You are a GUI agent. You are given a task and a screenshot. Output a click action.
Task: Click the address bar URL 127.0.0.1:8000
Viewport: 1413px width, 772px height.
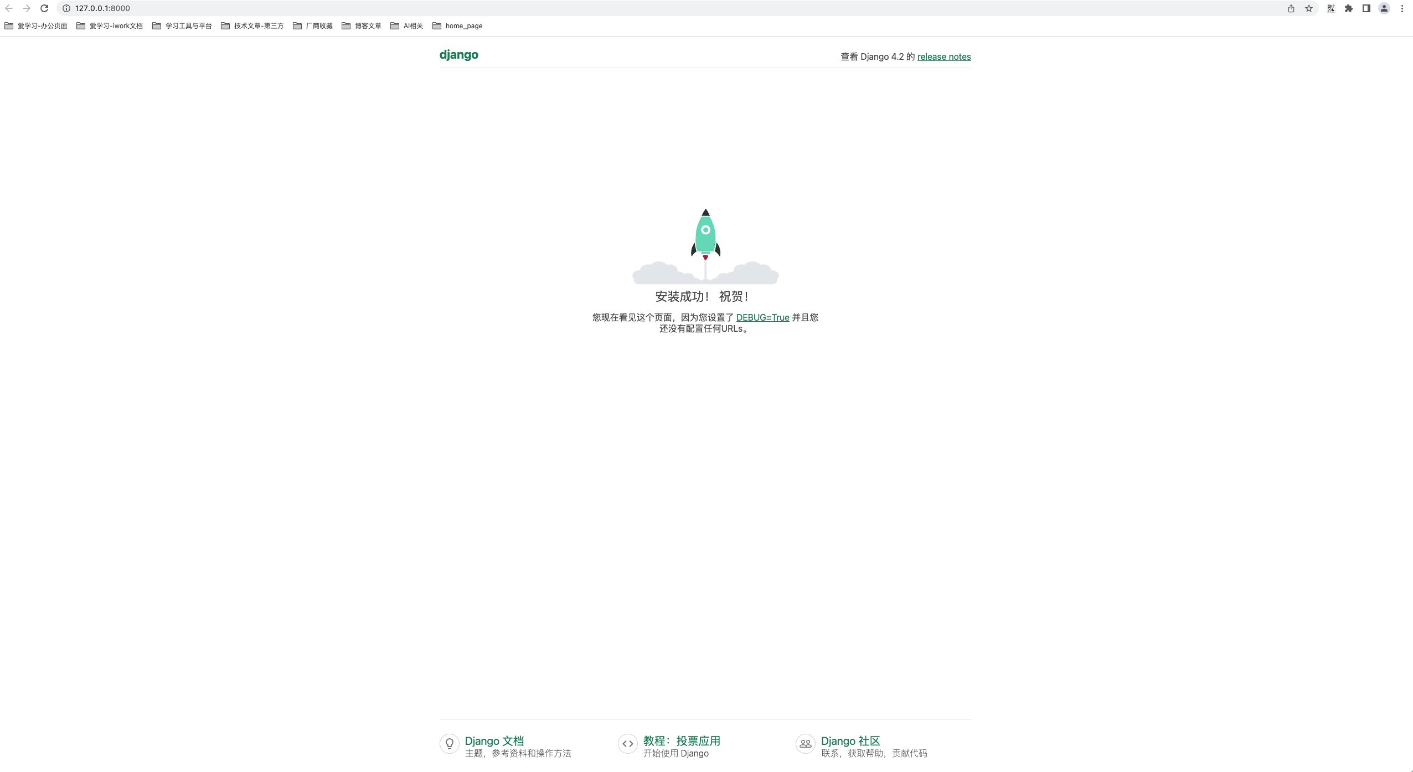pyautogui.click(x=102, y=8)
